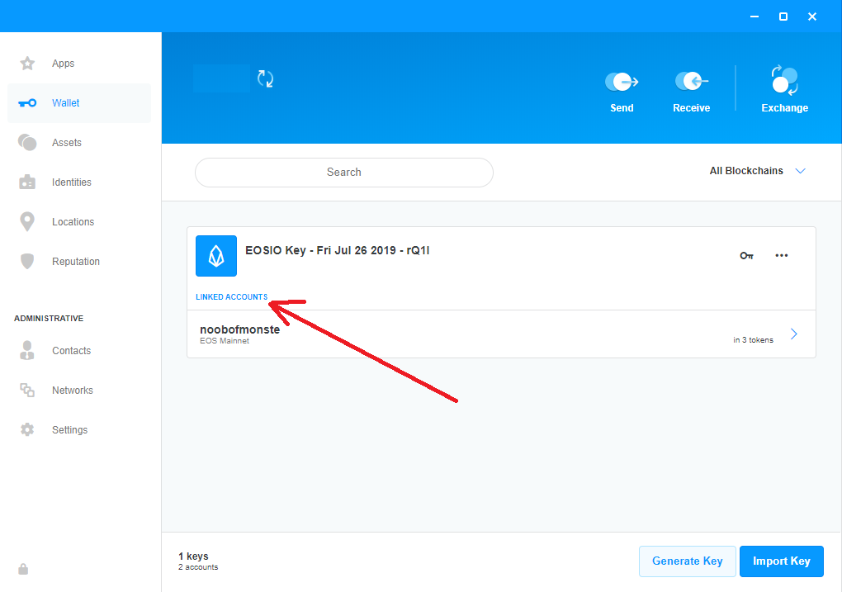Open the three-dots menu for EOSIO Key
842x592 pixels.
(x=781, y=255)
